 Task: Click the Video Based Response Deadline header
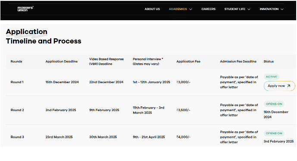click(106, 62)
